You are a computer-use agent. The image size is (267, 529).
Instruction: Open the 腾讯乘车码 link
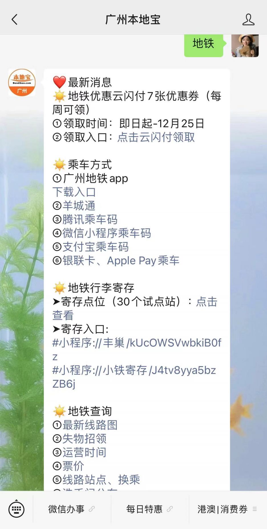click(x=90, y=219)
